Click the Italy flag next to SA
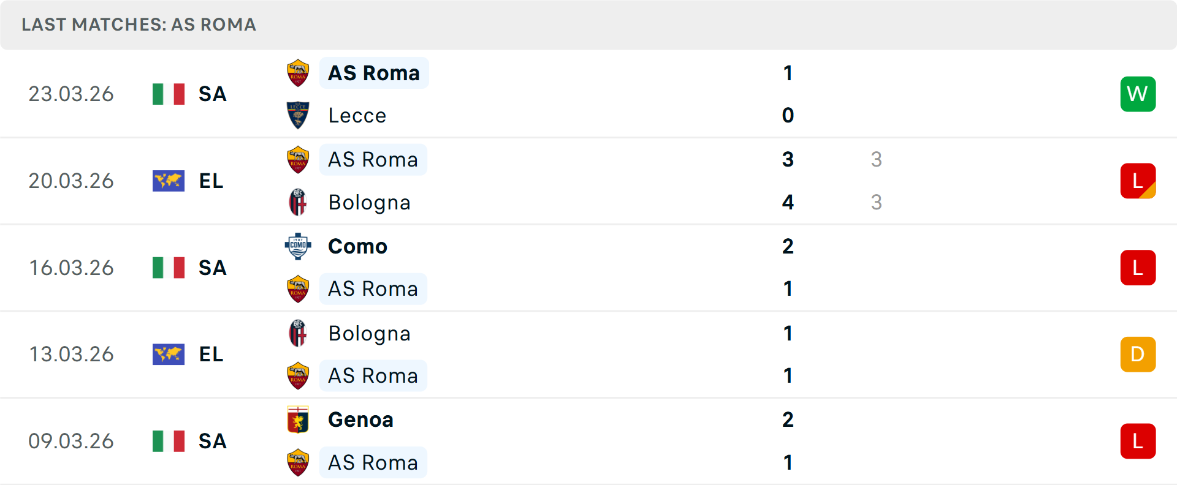This screenshot has height=485, width=1177. tap(169, 94)
